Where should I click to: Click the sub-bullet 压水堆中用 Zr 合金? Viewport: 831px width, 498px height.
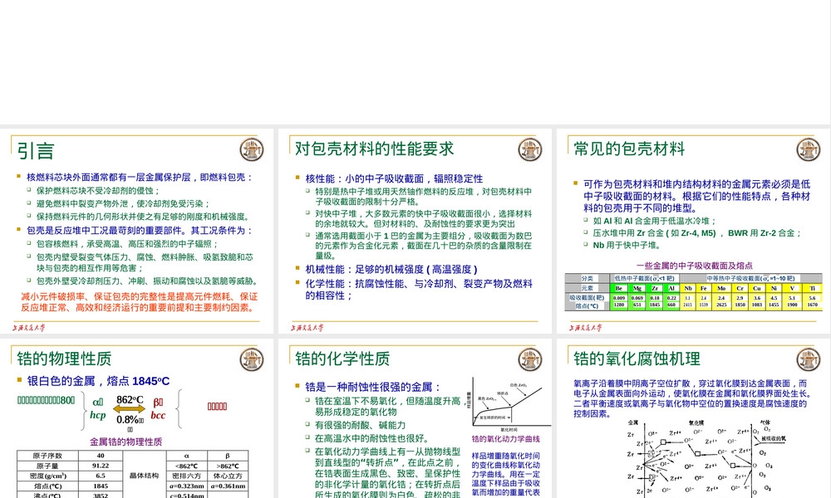[x=697, y=233]
